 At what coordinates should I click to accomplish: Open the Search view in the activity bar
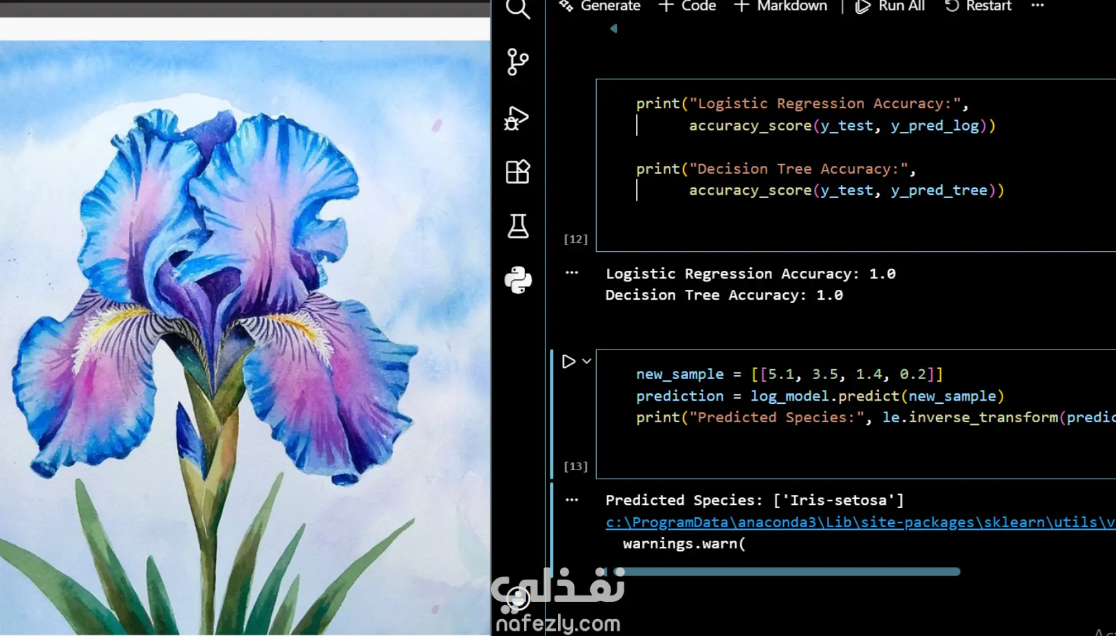[x=518, y=9]
